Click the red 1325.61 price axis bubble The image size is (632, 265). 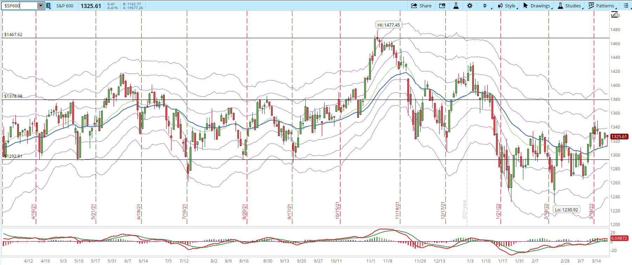coord(619,137)
